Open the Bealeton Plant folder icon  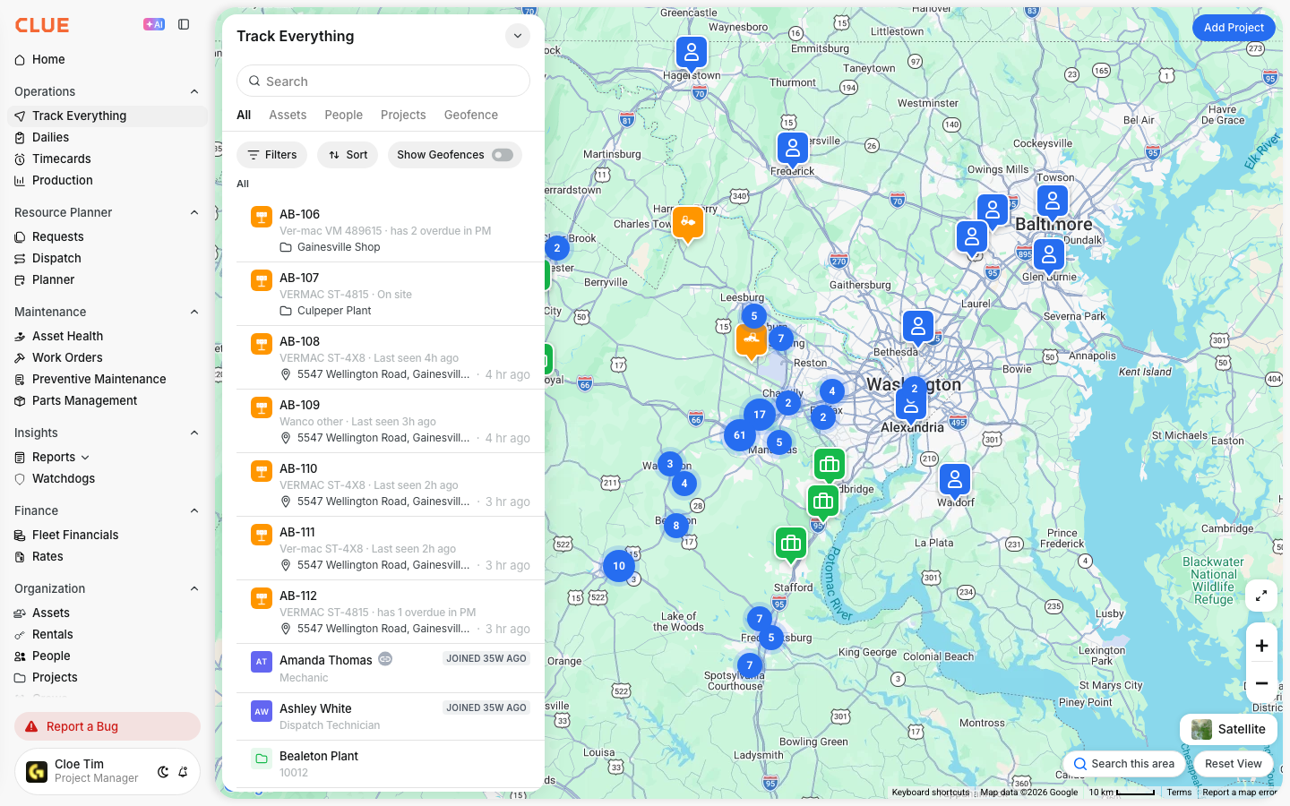262,759
